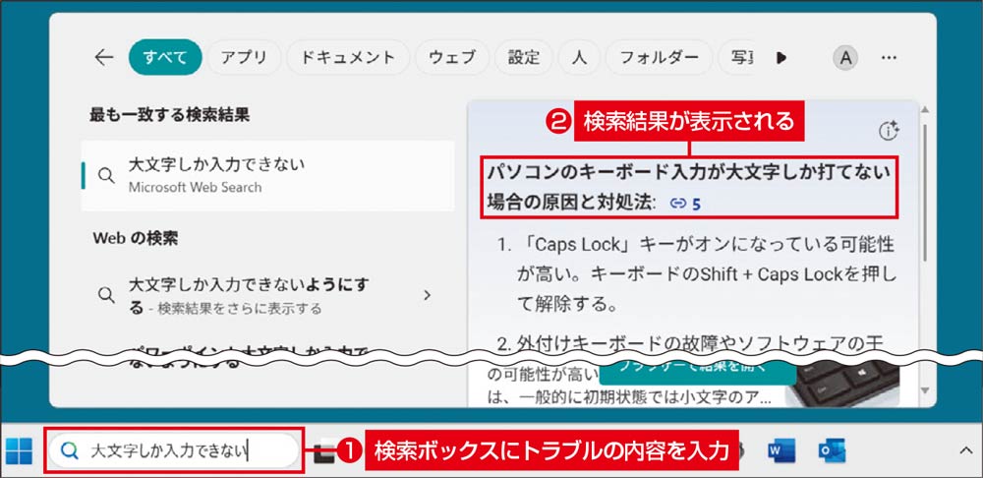The image size is (983, 478).
Task: Open the best match 大文字しか入力できない result
Action: coord(267,176)
